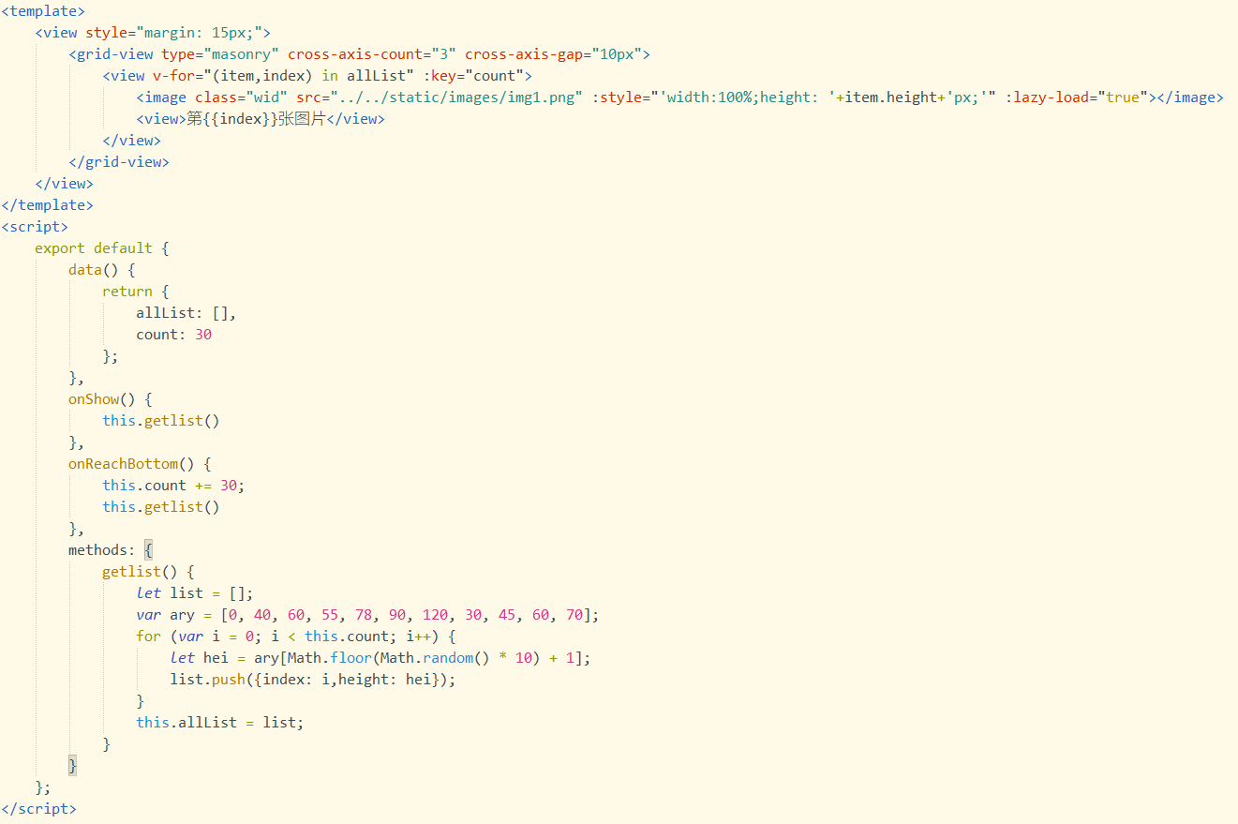The width and height of the screenshot is (1238, 824).
Task: Click the "allList: []," line
Action: coord(186,313)
